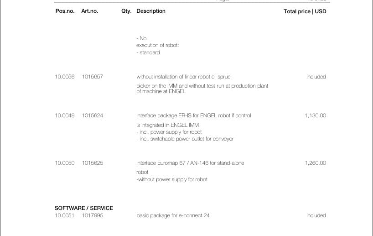Click the Qty. column header
This screenshot has width=373, height=236.
(x=126, y=11)
